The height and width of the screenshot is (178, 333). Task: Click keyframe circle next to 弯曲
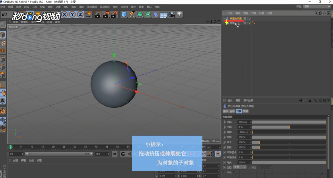[x=224, y=162]
